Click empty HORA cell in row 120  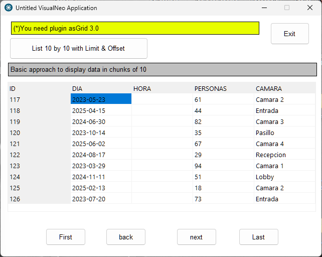point(162,133)
